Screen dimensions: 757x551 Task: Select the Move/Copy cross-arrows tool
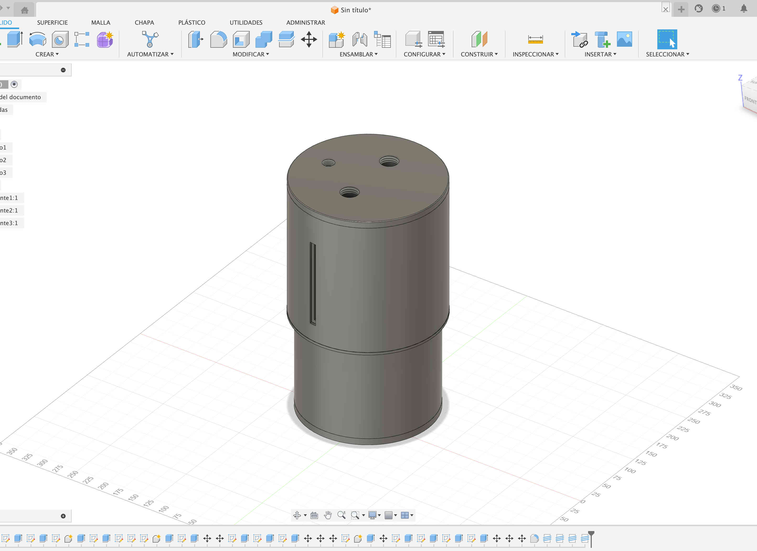click(x=309, y=39)
